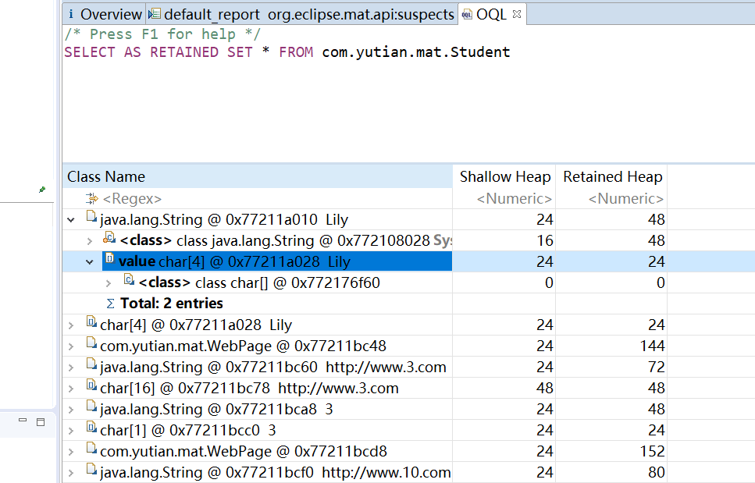This screenshot has width=755, height=483.
Task: Click the Regex filter icon
Action: point(92,199)
